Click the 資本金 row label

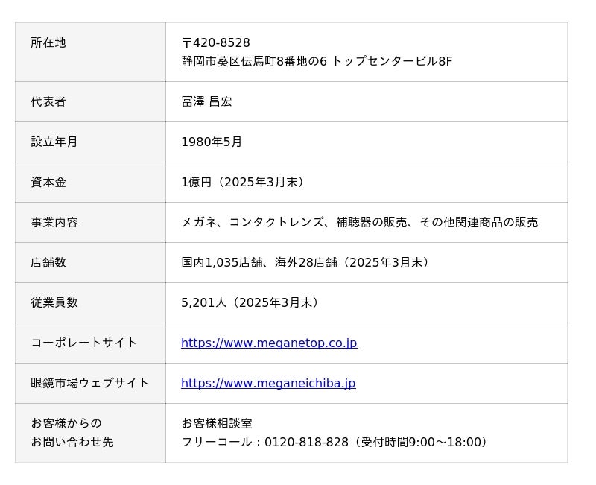48,182
